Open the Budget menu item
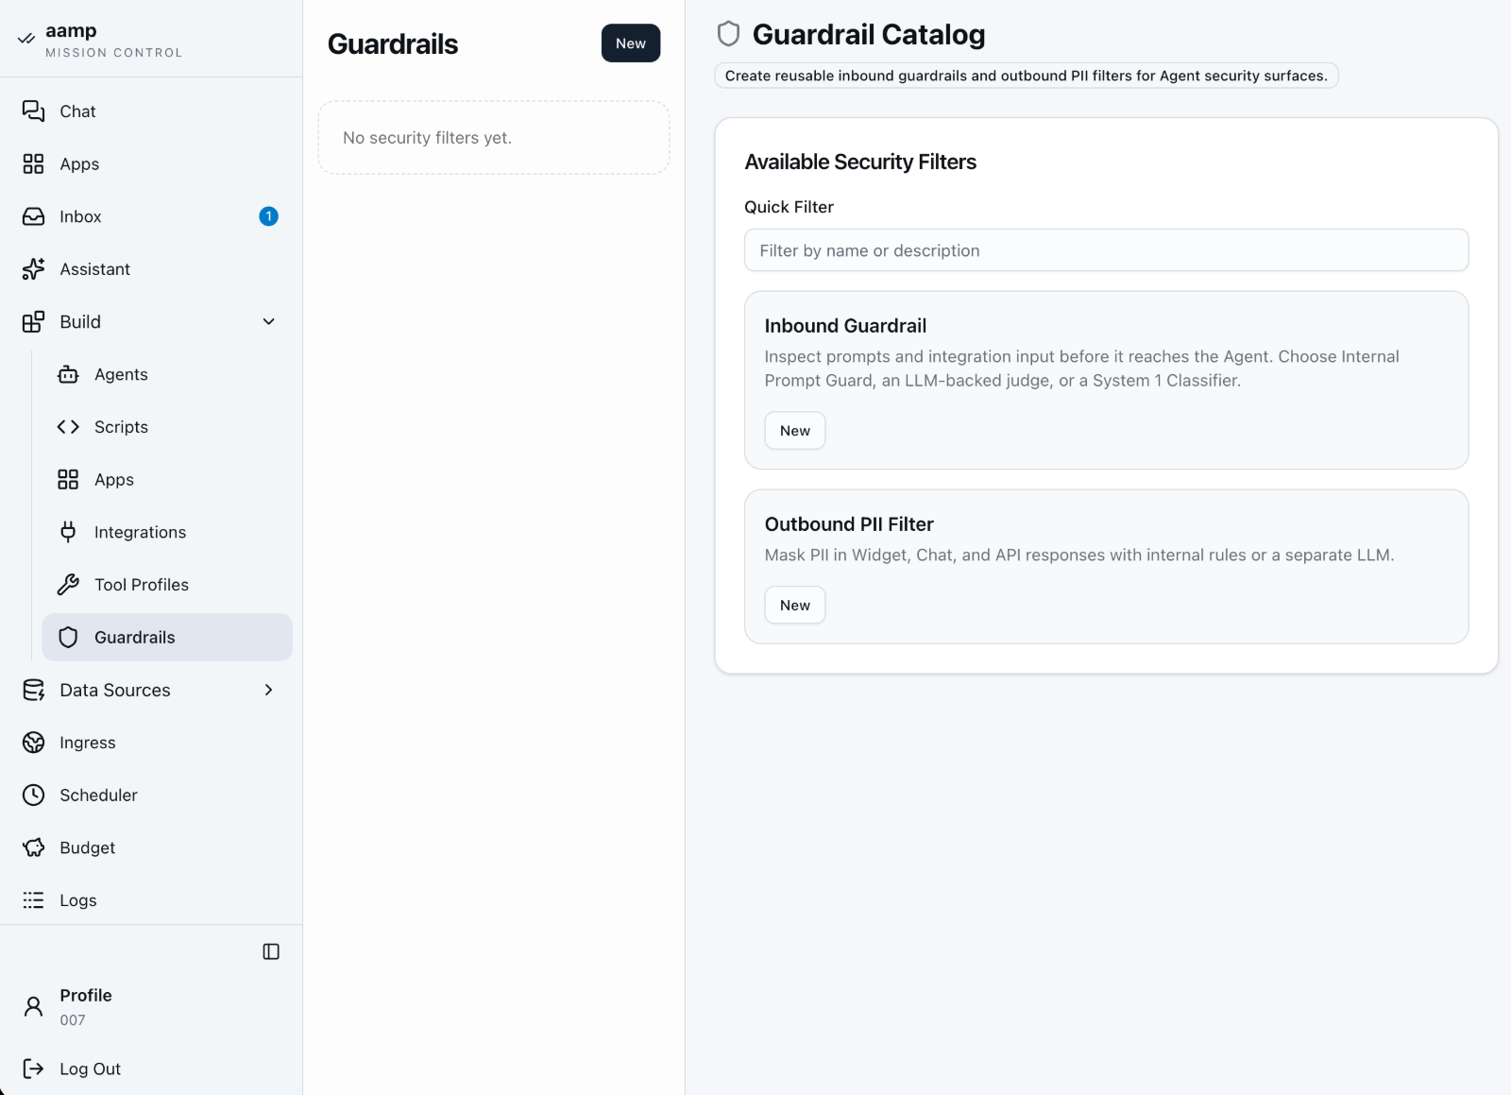The image size is (1511, 1095). coord(151,847)
